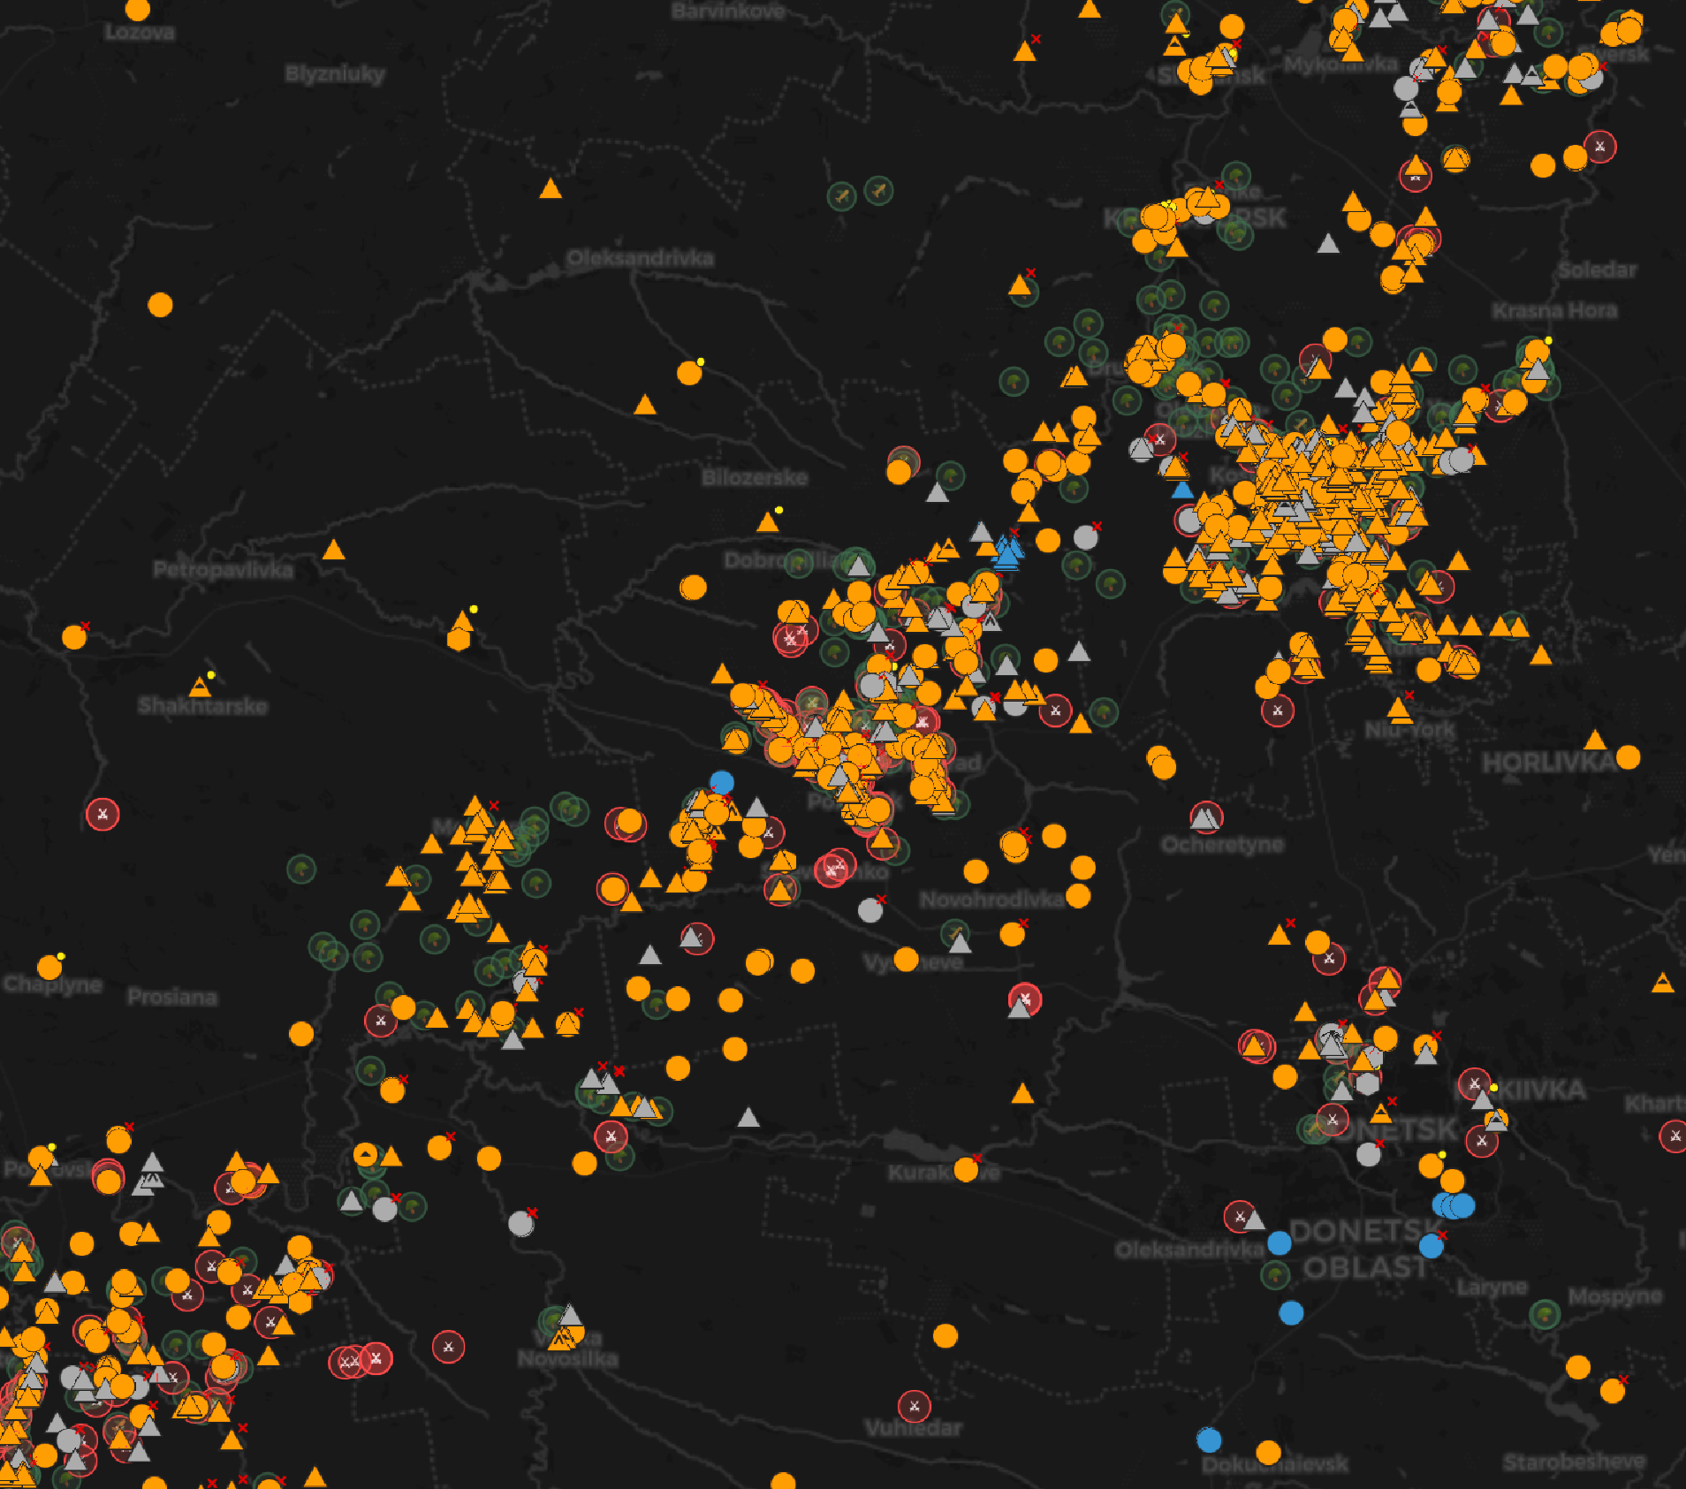This screenshot has height=1489, width=1686.
Task: Select the lone orange triangle south of Barvinkove
Action: coord(551,188)
